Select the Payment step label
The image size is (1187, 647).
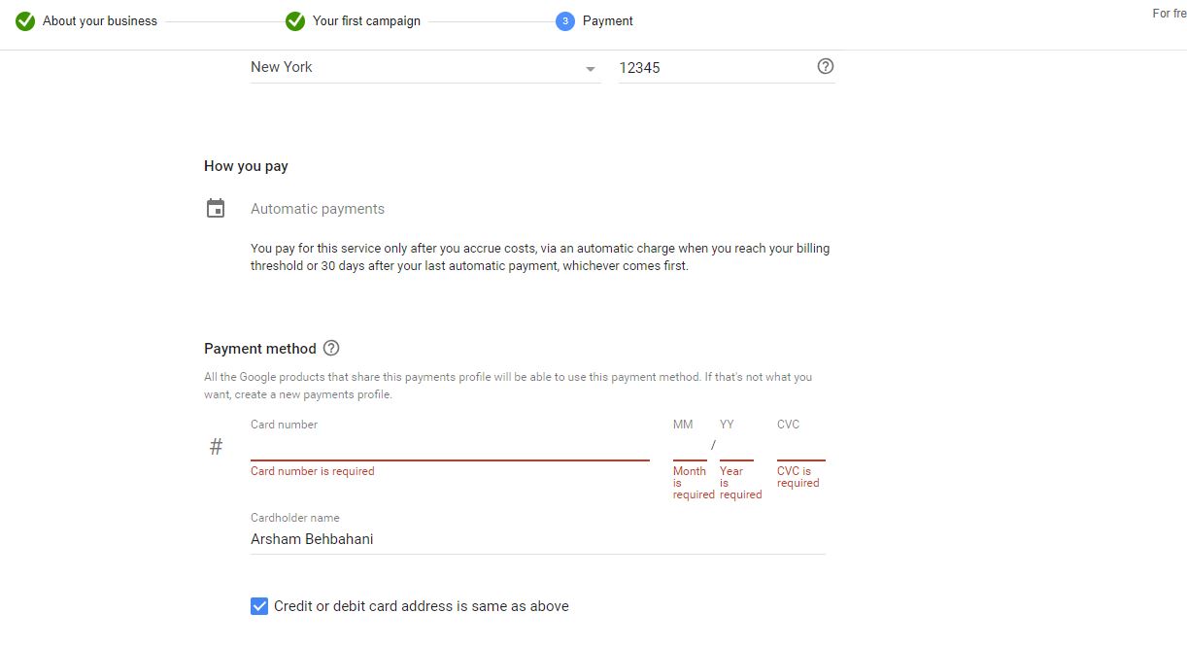click(607, 21)
